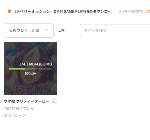This screenshot has height=140, width=150.
Task: Click the 15時間前にプレイ last played text
Action: tap(19, 109)
